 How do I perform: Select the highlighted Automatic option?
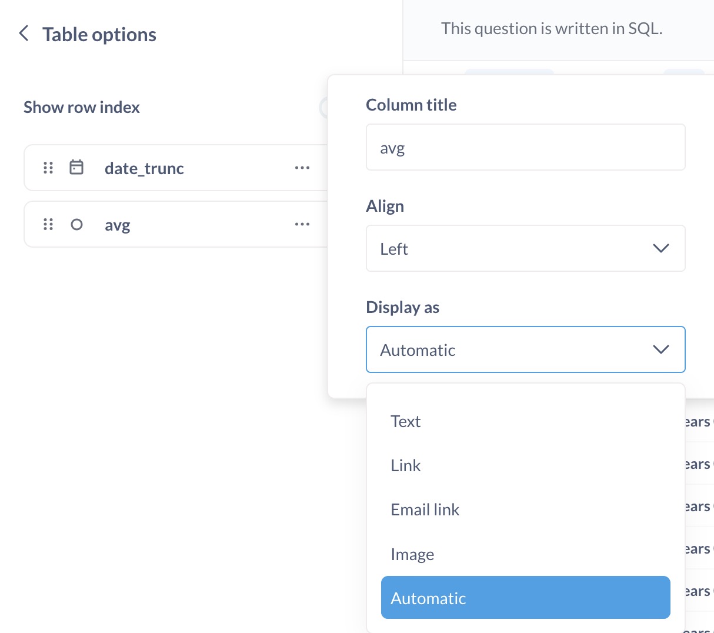525,598
